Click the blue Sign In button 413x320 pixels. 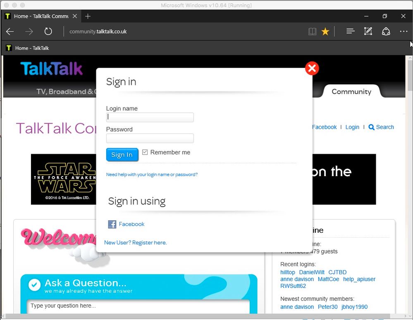(122, 155)
